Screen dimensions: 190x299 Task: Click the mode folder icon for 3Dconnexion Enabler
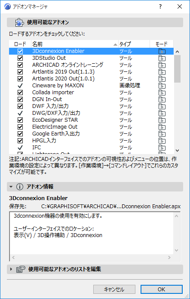(162, 51)
